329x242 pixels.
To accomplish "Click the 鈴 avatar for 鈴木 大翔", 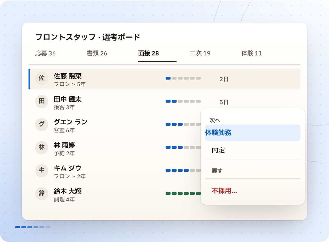I will coord(42,194).
